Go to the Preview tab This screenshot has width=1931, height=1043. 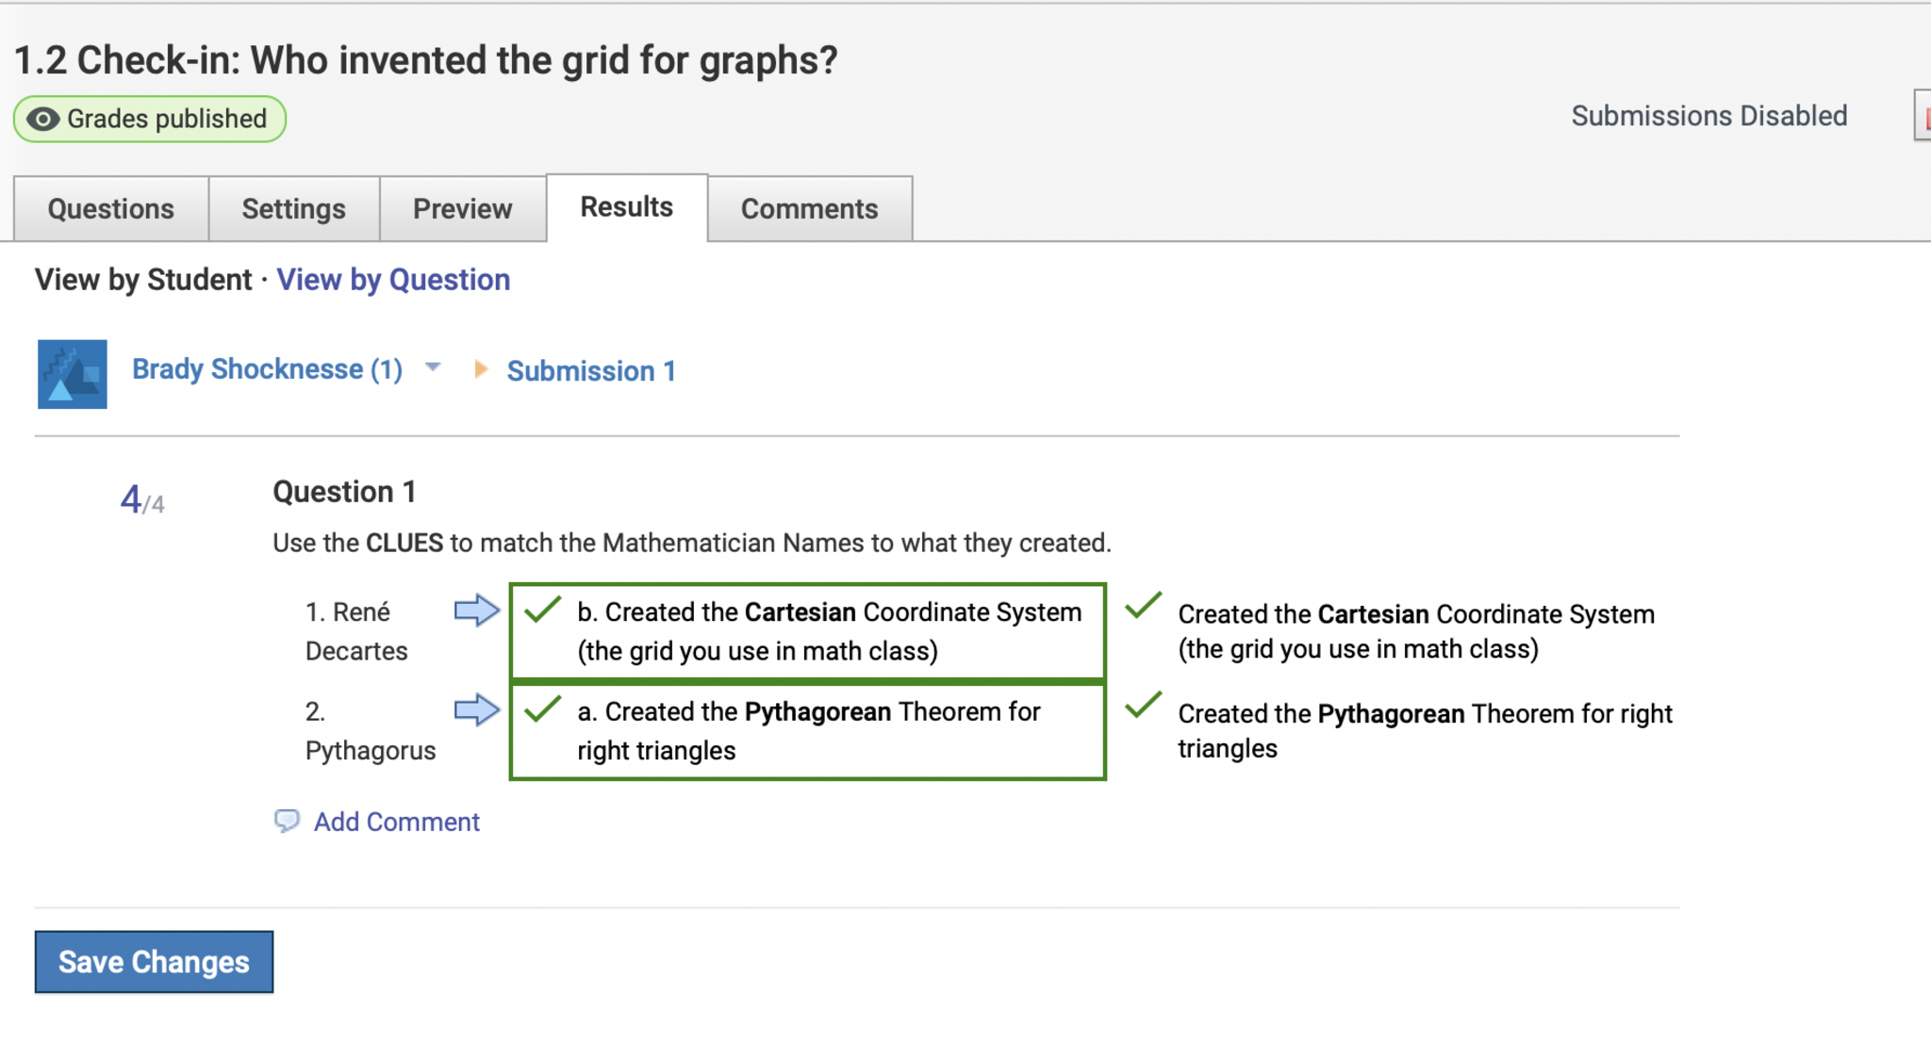(x=462, y=208)
